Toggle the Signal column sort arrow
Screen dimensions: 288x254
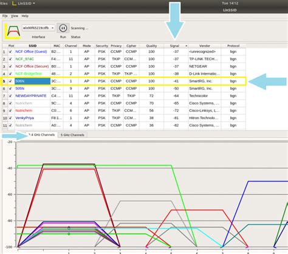tap(187, 46)
